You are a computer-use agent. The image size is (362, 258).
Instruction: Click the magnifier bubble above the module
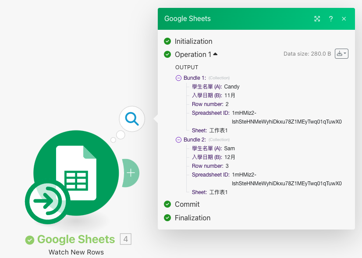coord(132,119)
